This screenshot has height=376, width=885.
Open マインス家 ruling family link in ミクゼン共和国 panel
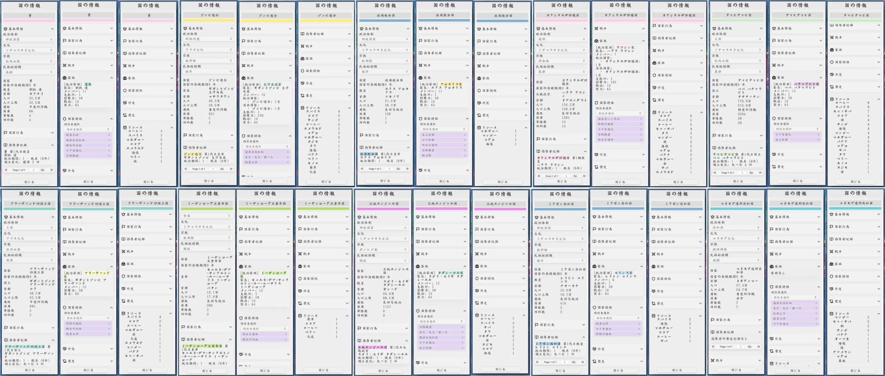click(x=623, y=273)
